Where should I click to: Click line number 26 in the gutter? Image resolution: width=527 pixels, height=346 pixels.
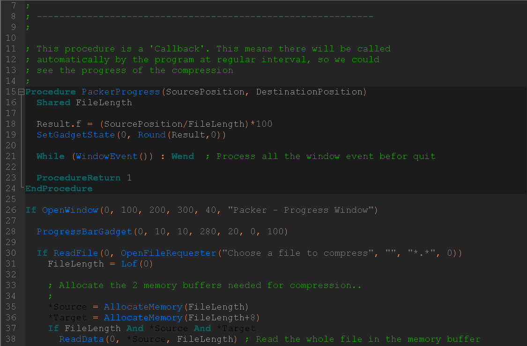click(11, 210)
